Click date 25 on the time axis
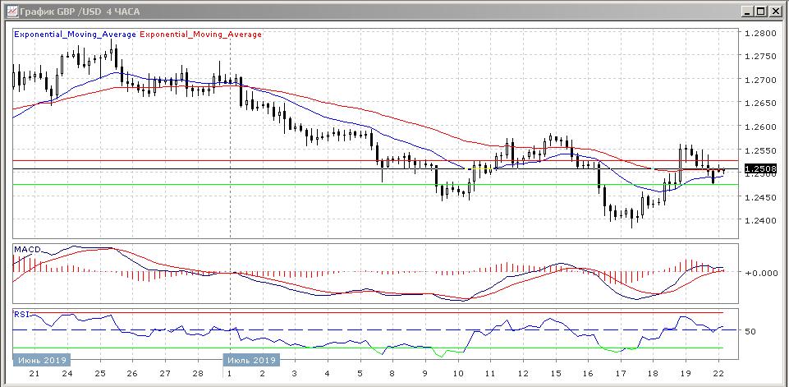789x387 pixels. tap(99, 373)
